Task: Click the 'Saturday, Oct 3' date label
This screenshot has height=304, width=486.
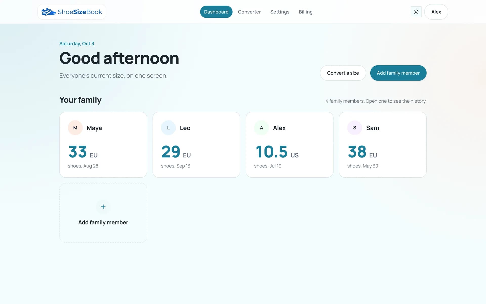Action: pyautogui.click(x=77, y=44)
